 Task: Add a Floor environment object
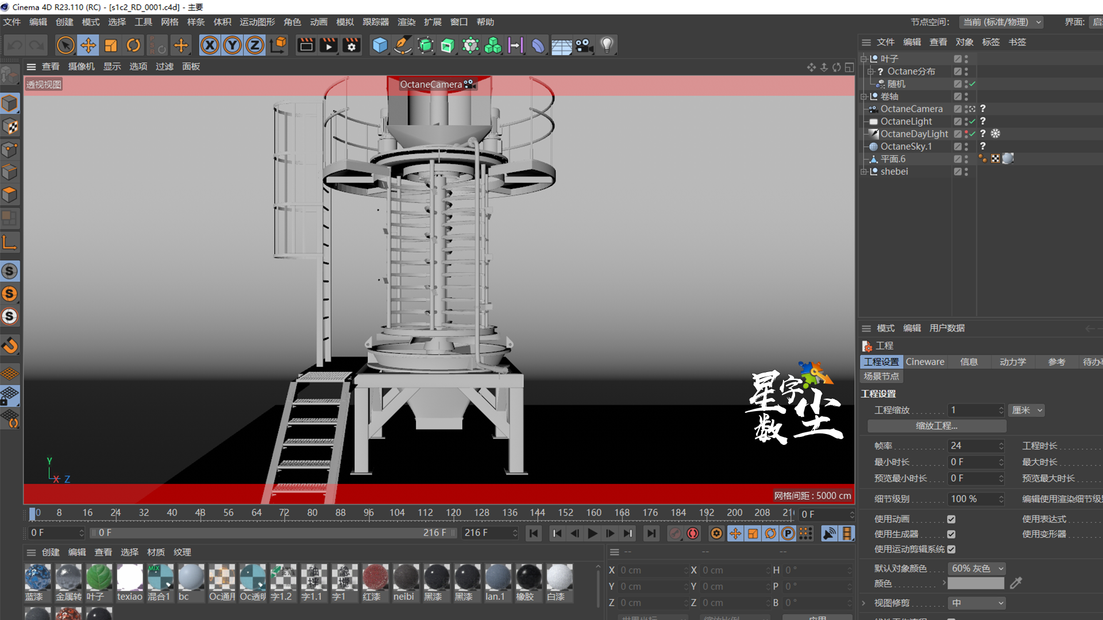pos(561,45)
